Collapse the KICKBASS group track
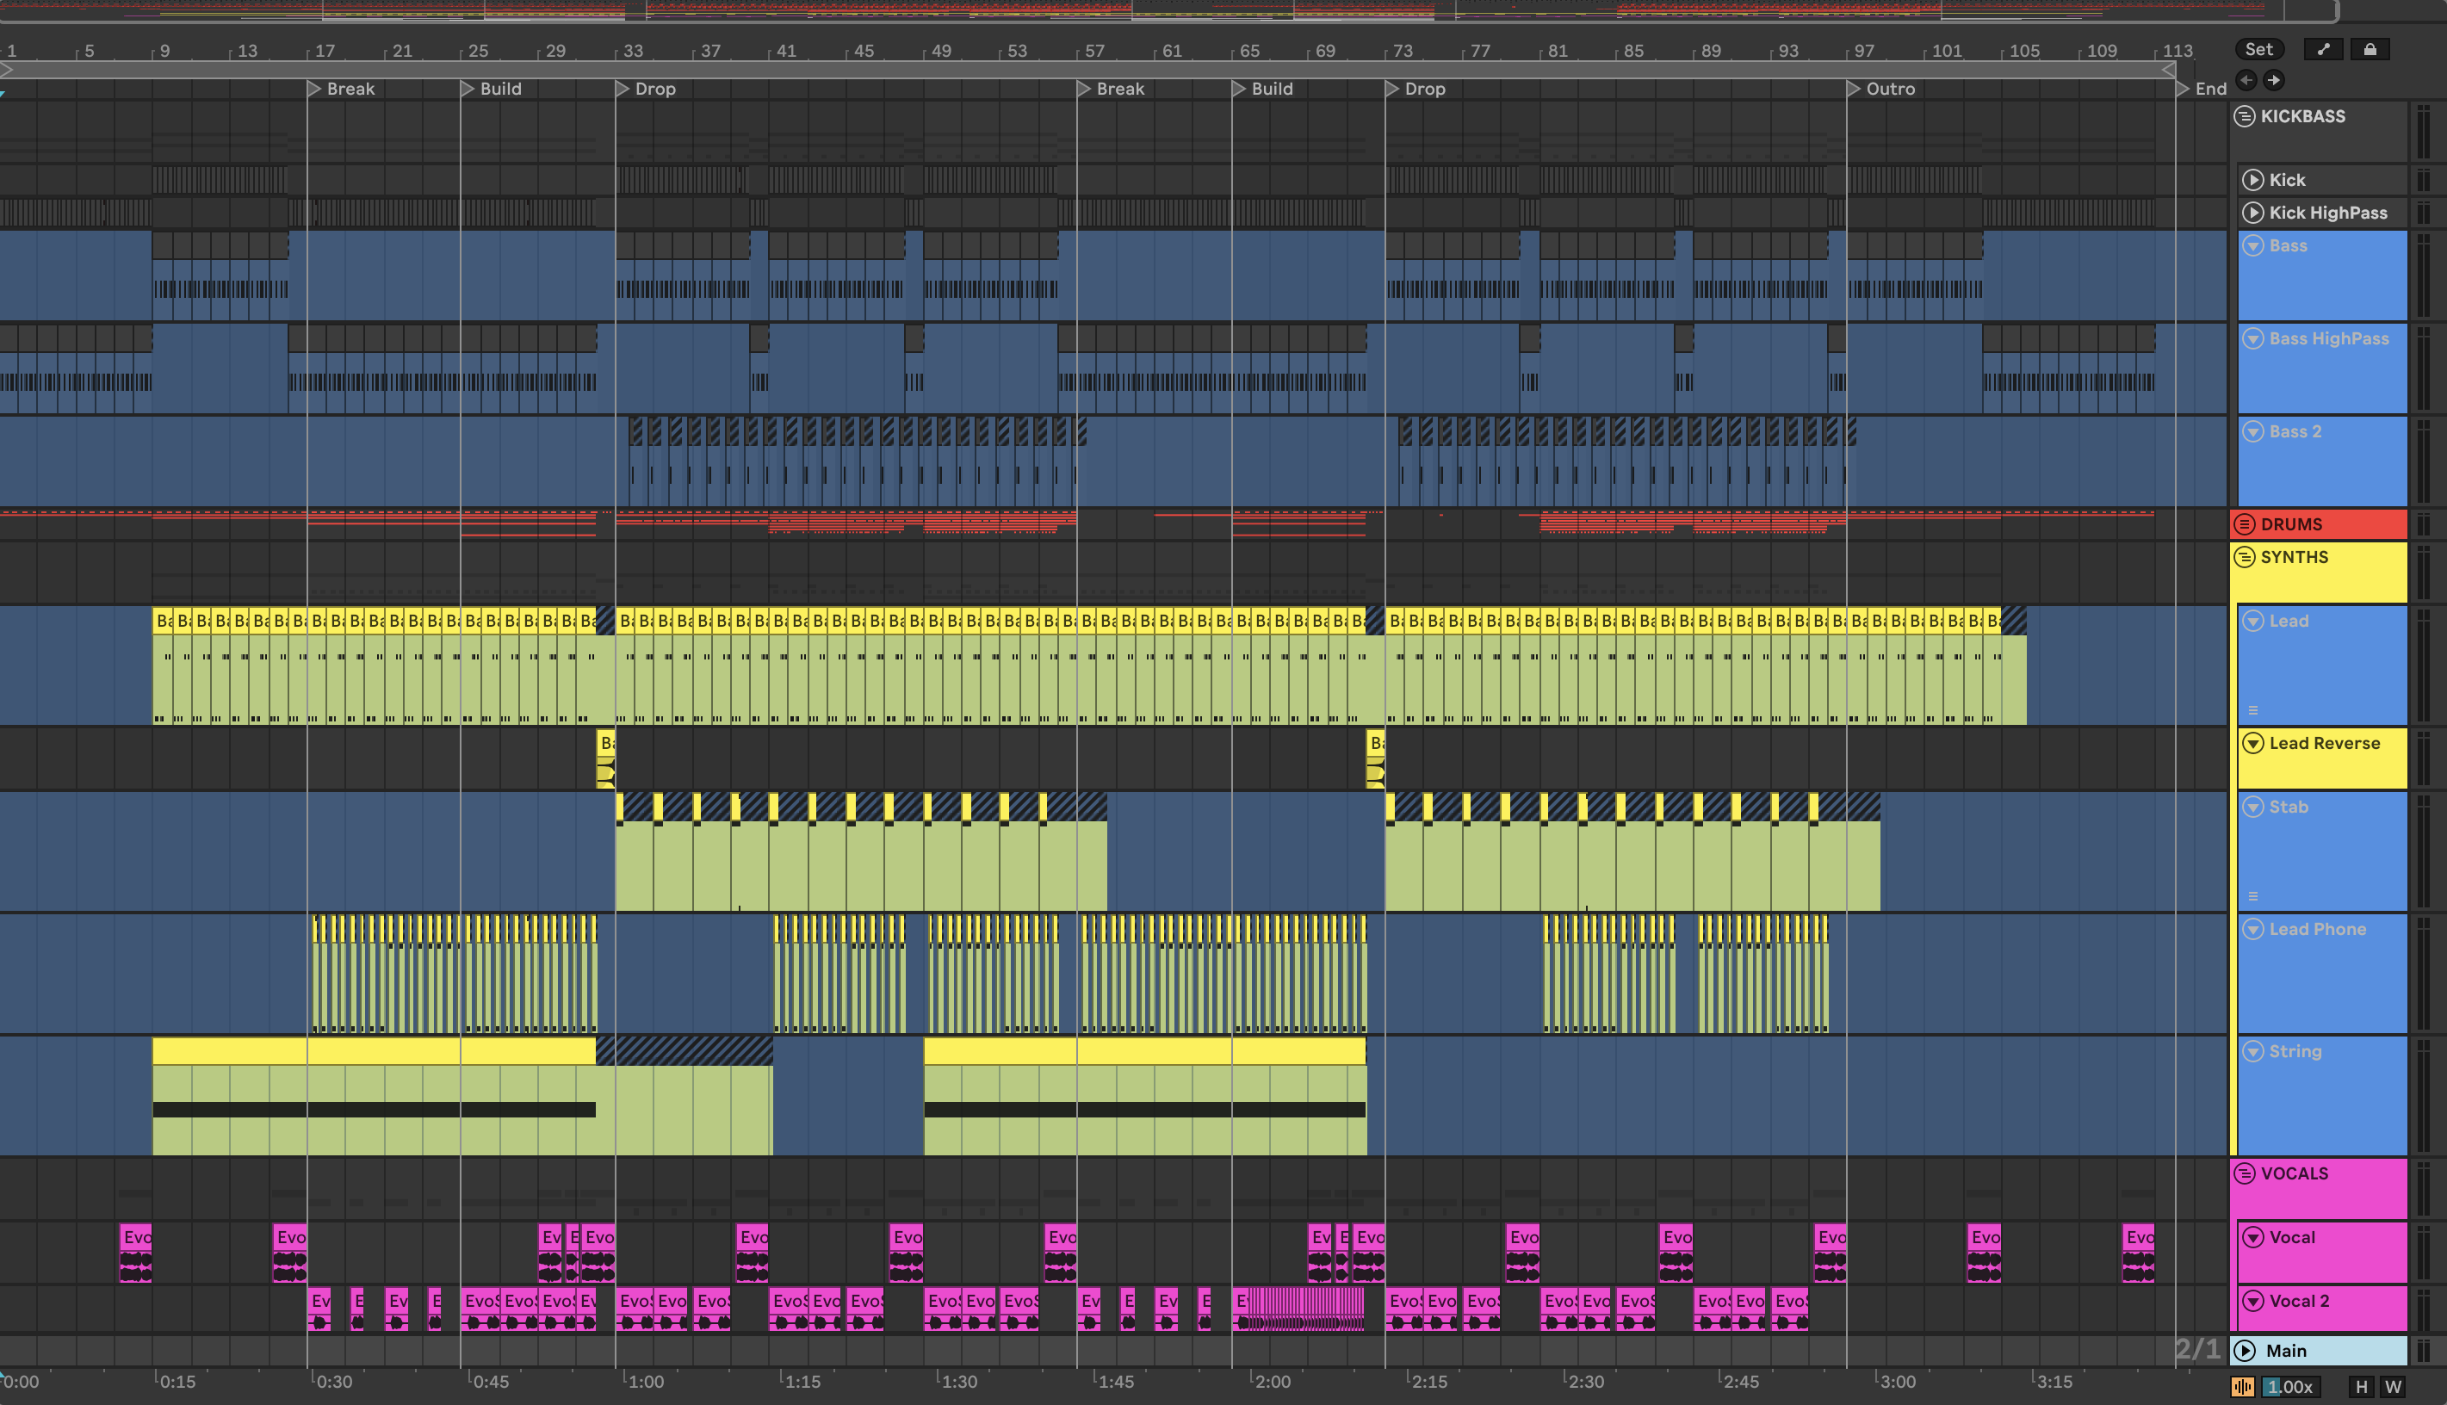The height and width of the screenshot is (1405, 2447). click(x=2245, y=116)
